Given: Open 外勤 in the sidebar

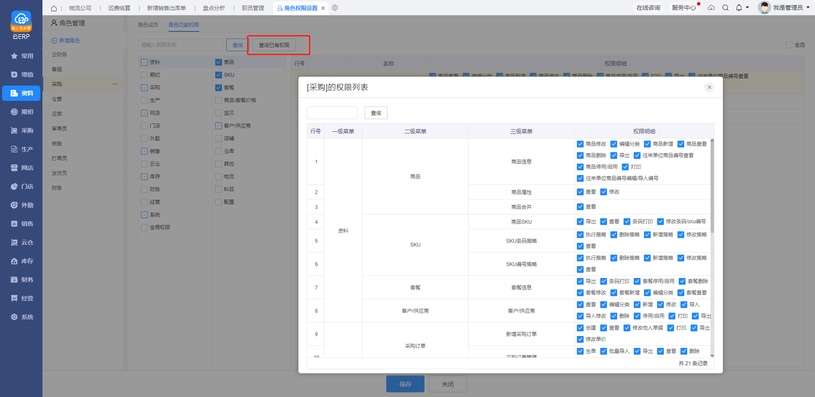Looking at the screenshot, I should pos(21,205).
